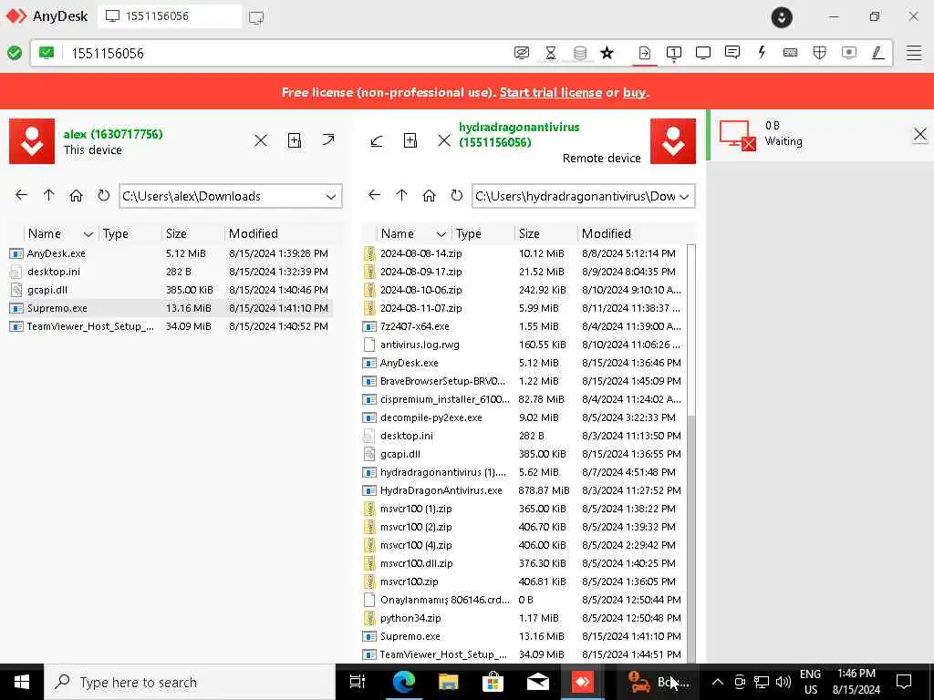Click the Start trial license link
This screenshot has height=700, width=934.
click(550, 92)
